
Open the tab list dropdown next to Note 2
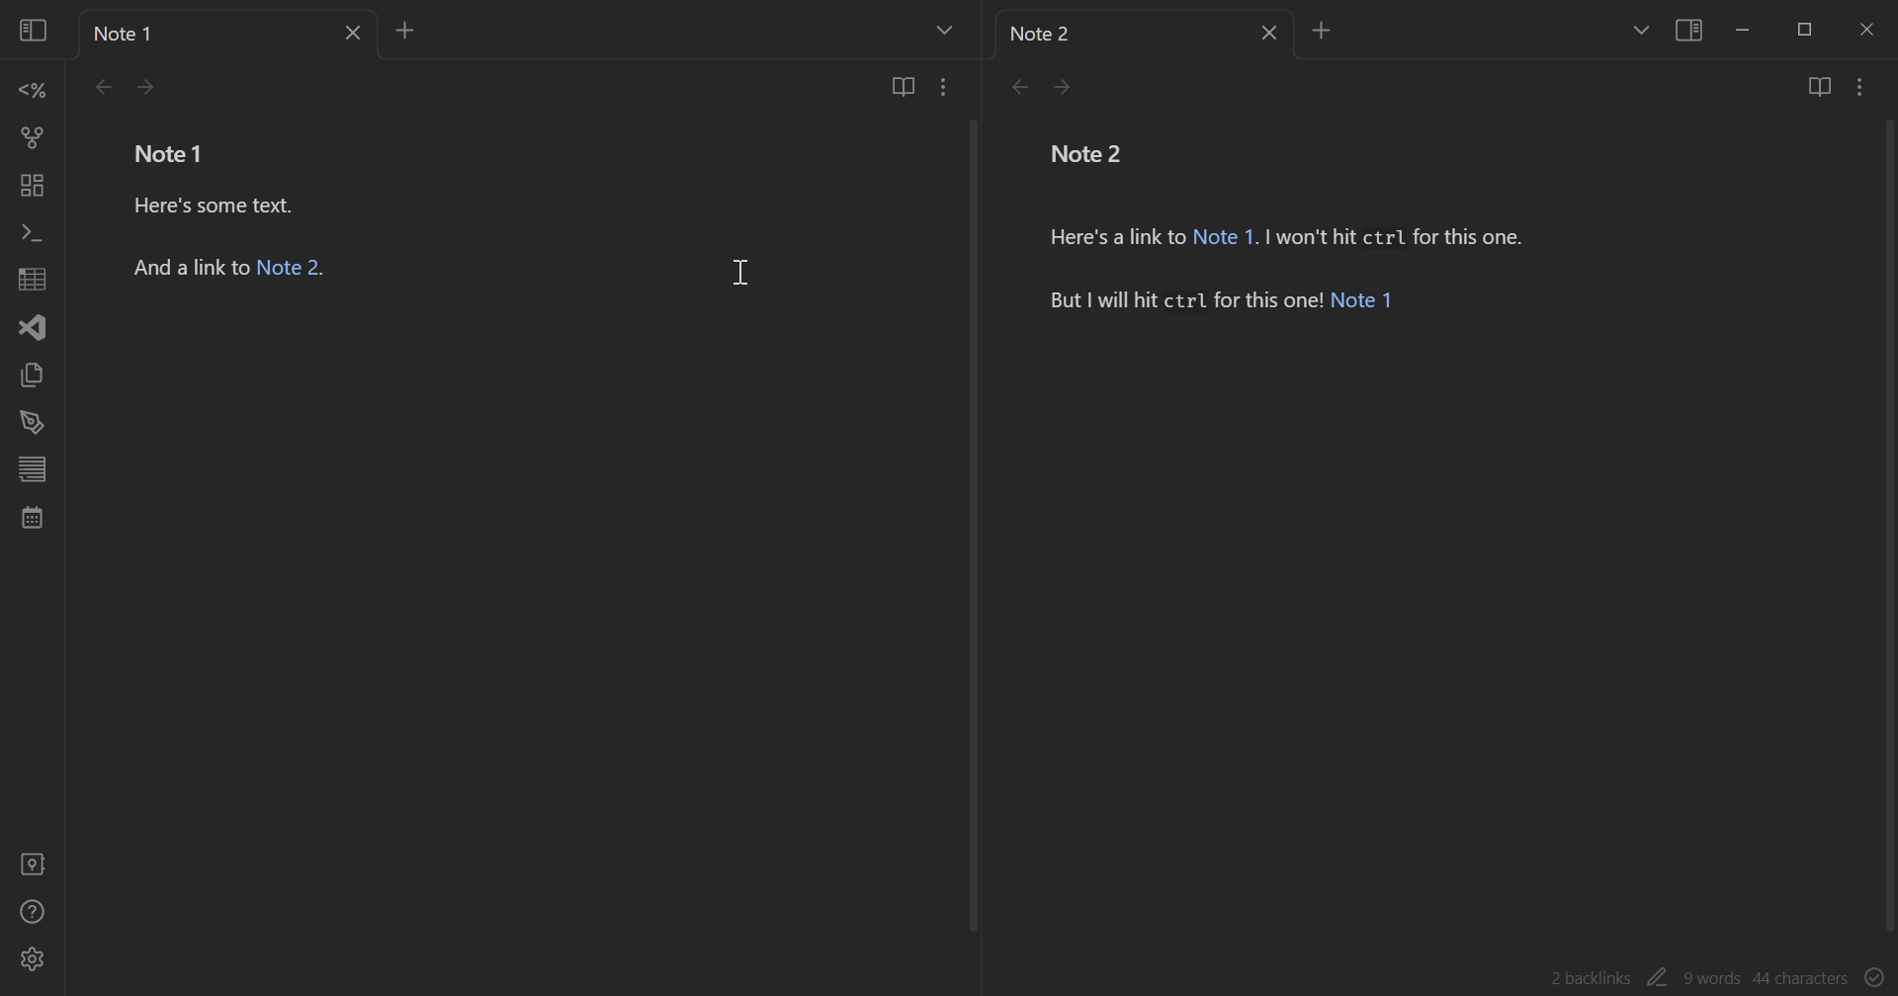tap(1641, 31)
